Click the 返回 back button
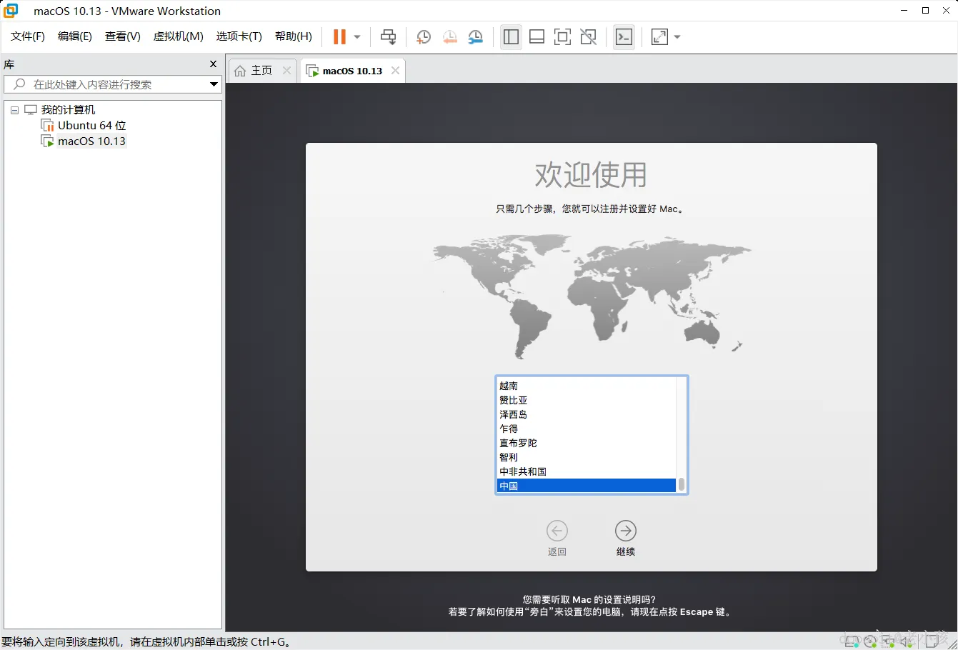 click(x=557, y=531)
